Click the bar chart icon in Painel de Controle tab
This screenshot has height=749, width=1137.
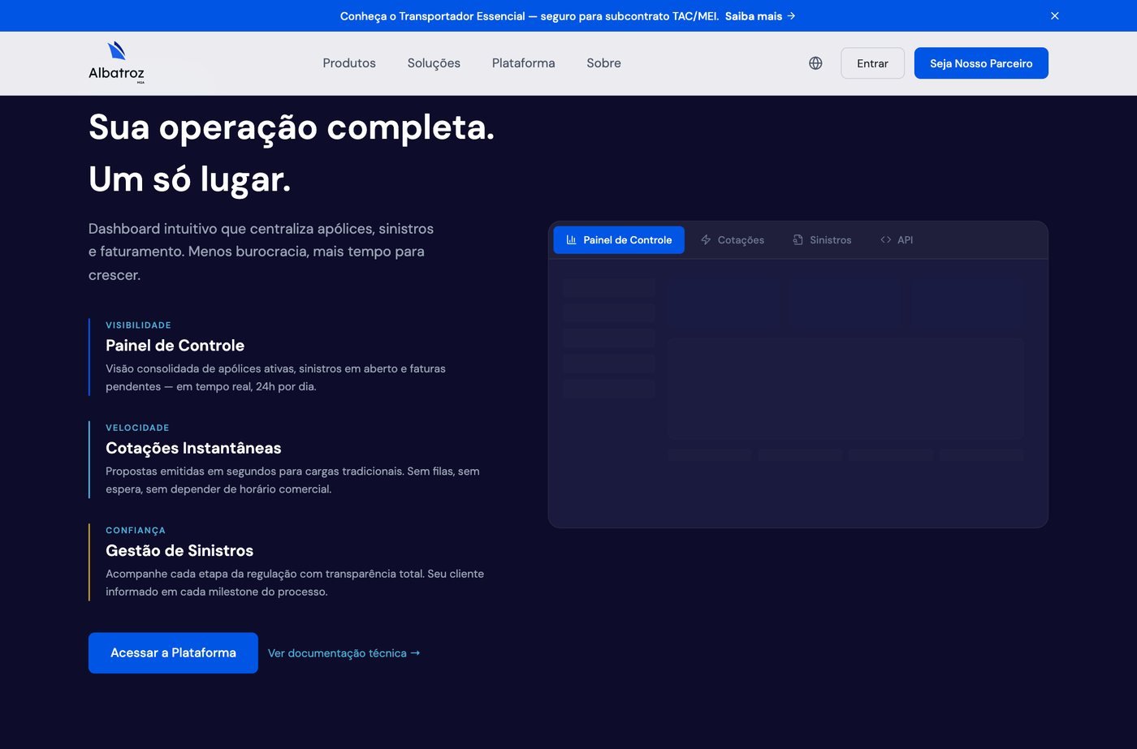point(572,240)
